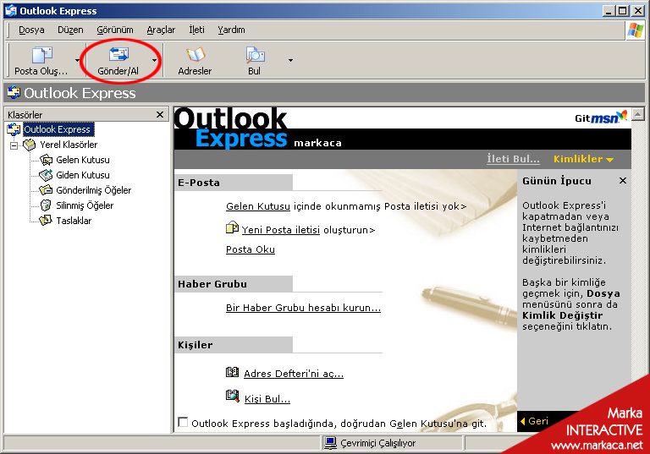Open the Posta Oluştur dropdown arrow

[x=77, y=61]
